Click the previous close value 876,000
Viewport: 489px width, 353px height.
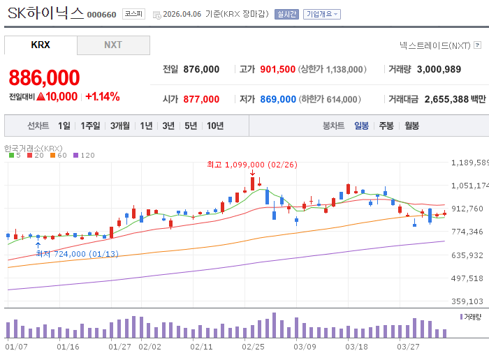pos(201,69)
